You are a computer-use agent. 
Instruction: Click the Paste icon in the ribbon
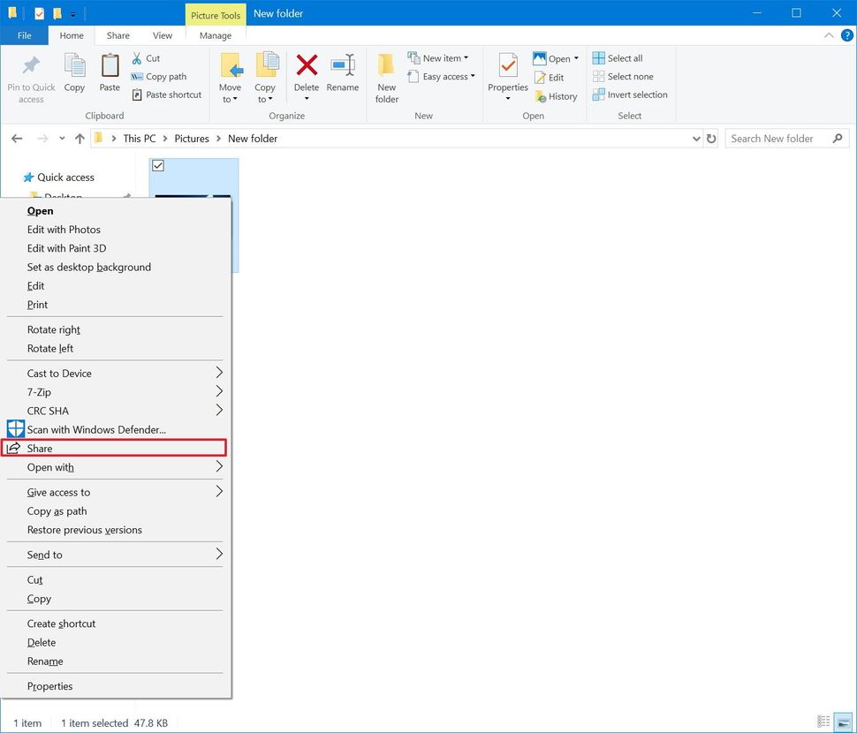[x=109, y=75]
